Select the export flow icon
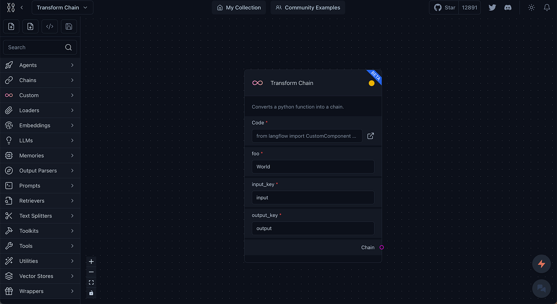 click(30, 26)
